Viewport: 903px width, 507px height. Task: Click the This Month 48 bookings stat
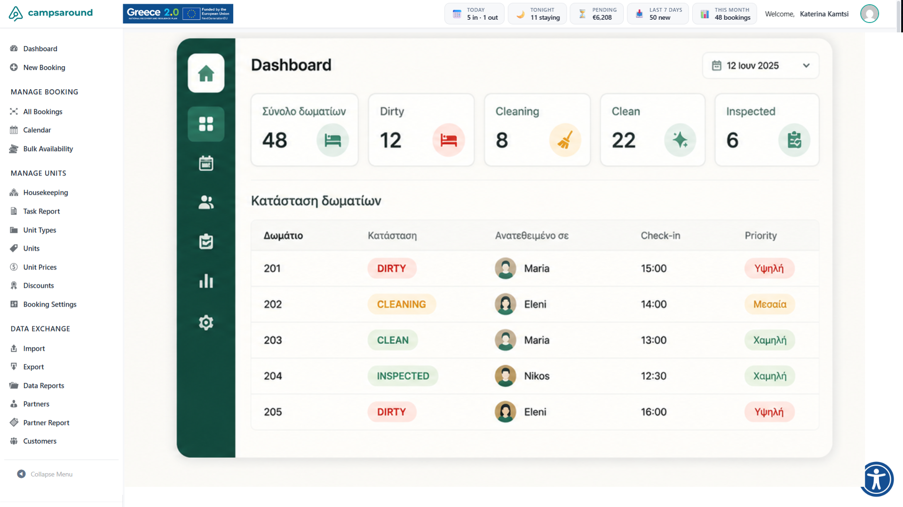point(725,14)
